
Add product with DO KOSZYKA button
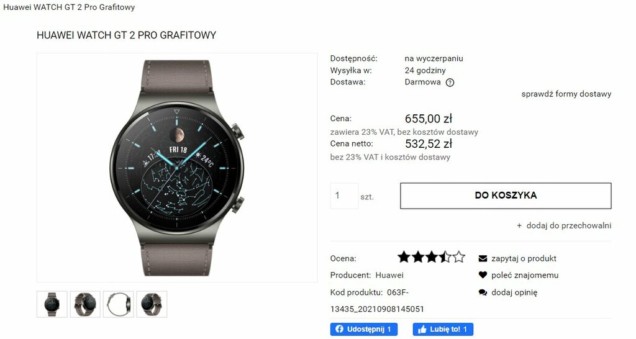pos(506,196)
